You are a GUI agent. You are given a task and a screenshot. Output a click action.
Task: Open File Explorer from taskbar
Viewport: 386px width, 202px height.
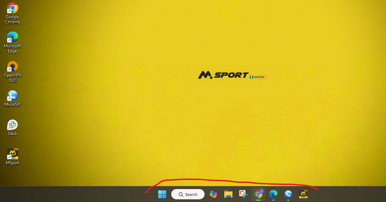[228, 195]
